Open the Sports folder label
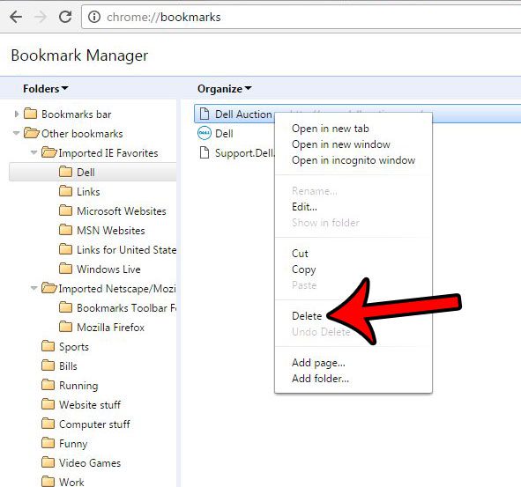 (74, 347)
